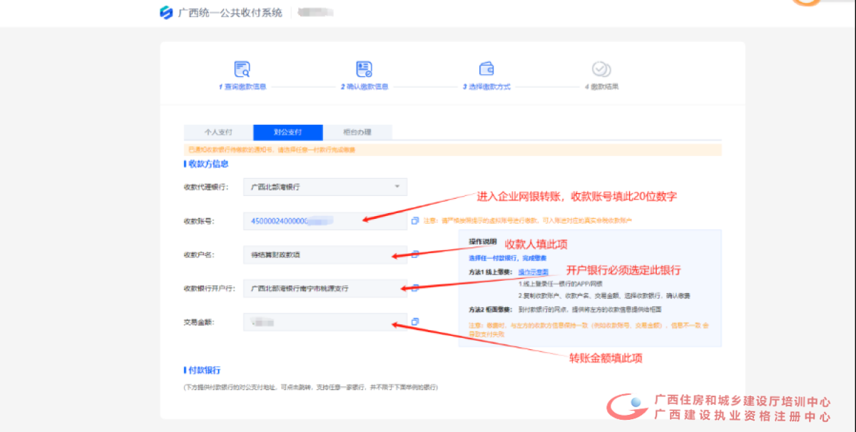Switch to the 个人支付 tab
The width and height of the screenshot is (856, 432).
[x=218, y=132]
